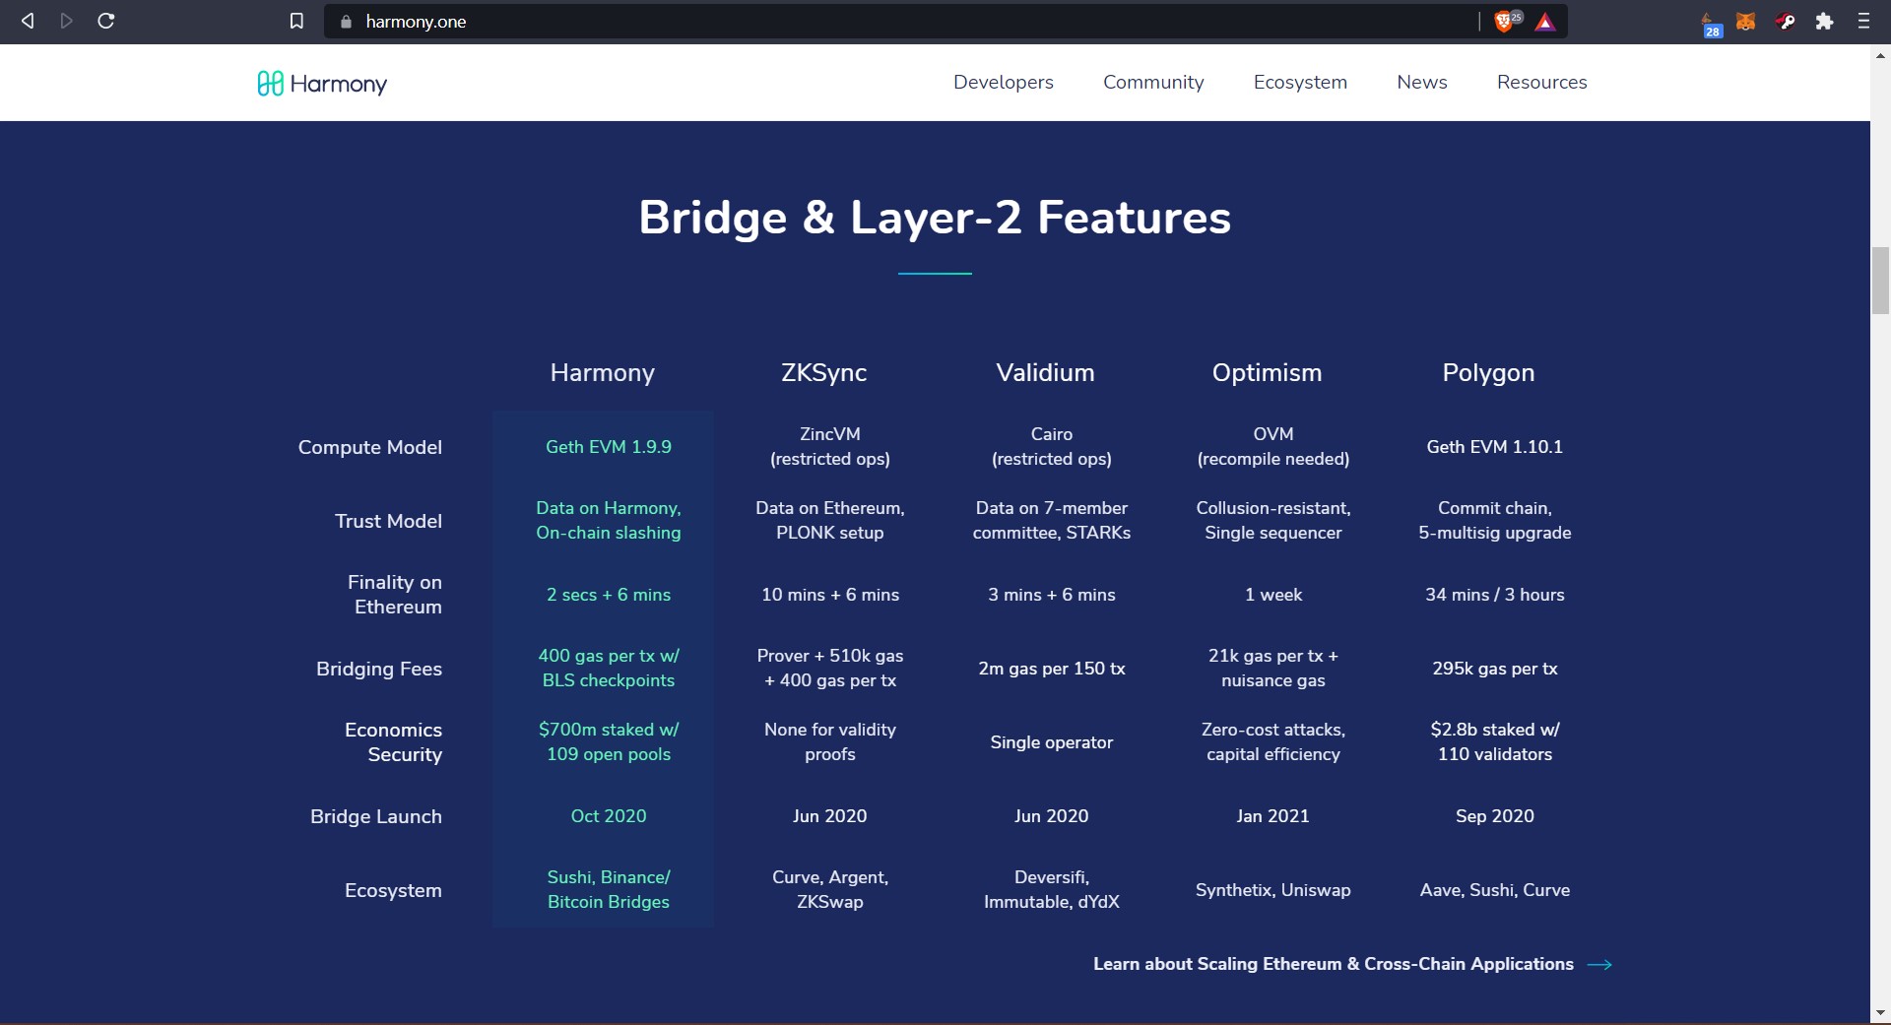This screenshot has width=1891, height=1025.
Task: Reload the page with the refresh icon
Action: click(106, 21)
